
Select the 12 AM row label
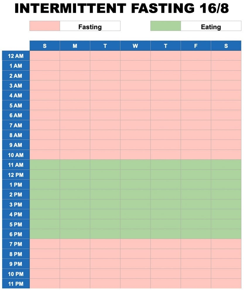point(16,56)
